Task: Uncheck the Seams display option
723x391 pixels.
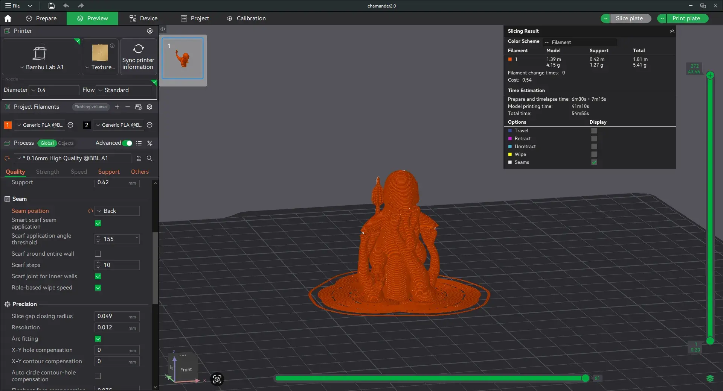Action: (594, 162)
